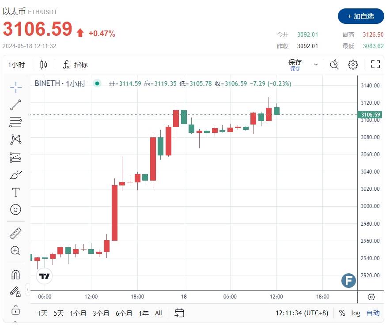The width and height of the screenshot is (386, 325).
Task: Take a chart snapshot with the camera icon
Action: point(334,64)
